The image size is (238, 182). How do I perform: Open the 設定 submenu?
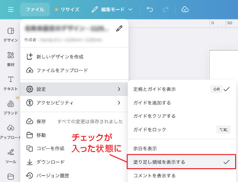(74, 89)
